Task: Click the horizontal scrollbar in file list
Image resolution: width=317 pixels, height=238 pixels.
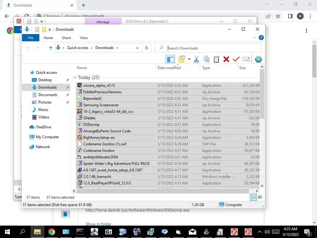Action: tap(163, 191)
